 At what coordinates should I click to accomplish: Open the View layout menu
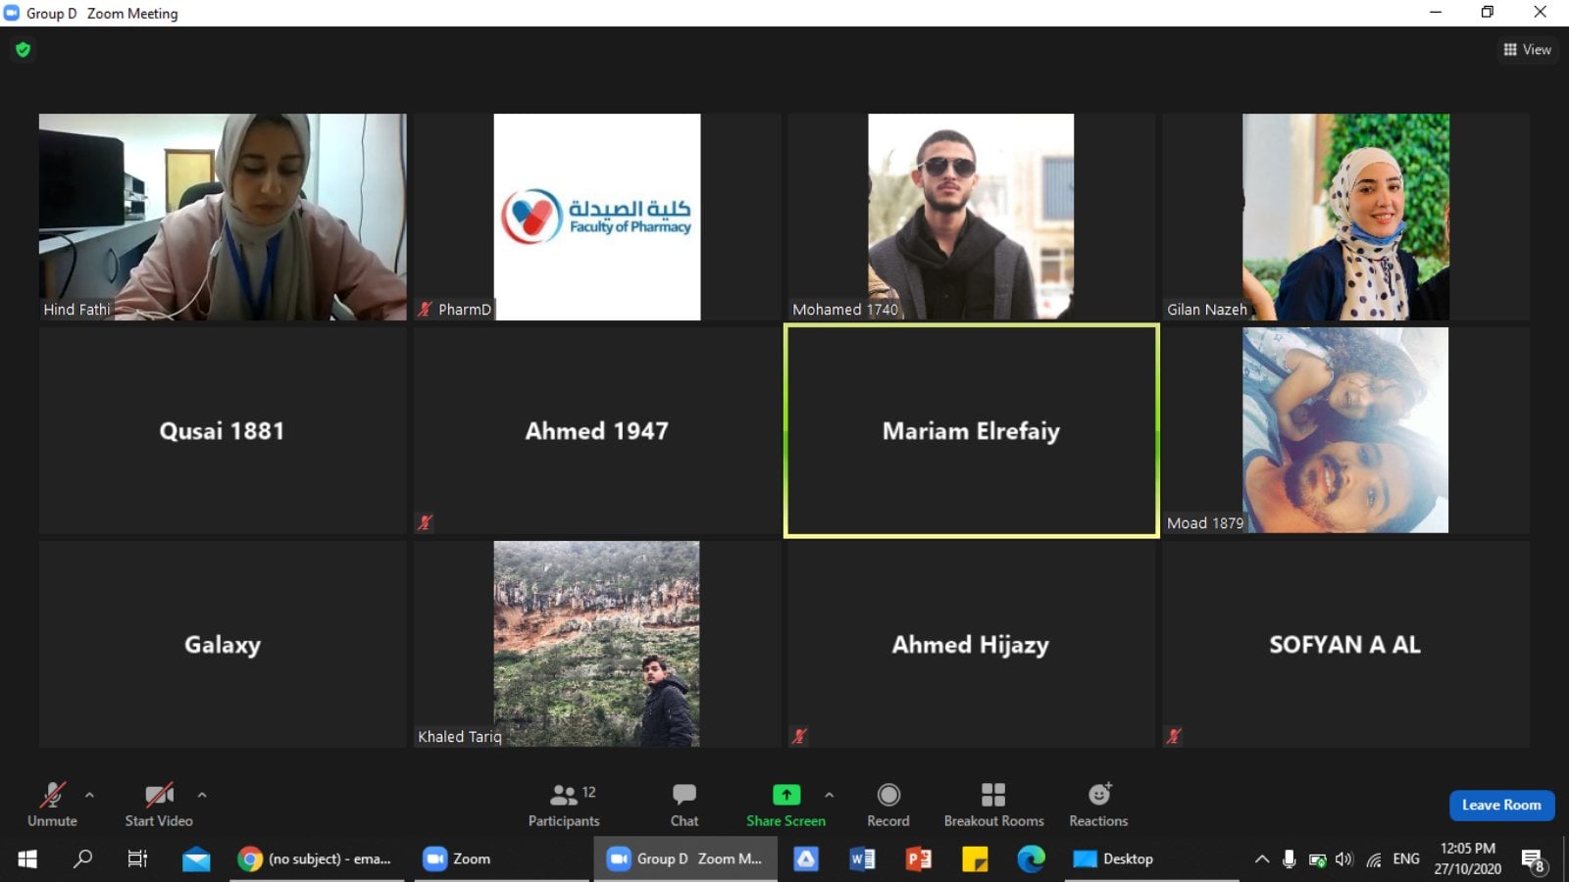pos(1527,50)
